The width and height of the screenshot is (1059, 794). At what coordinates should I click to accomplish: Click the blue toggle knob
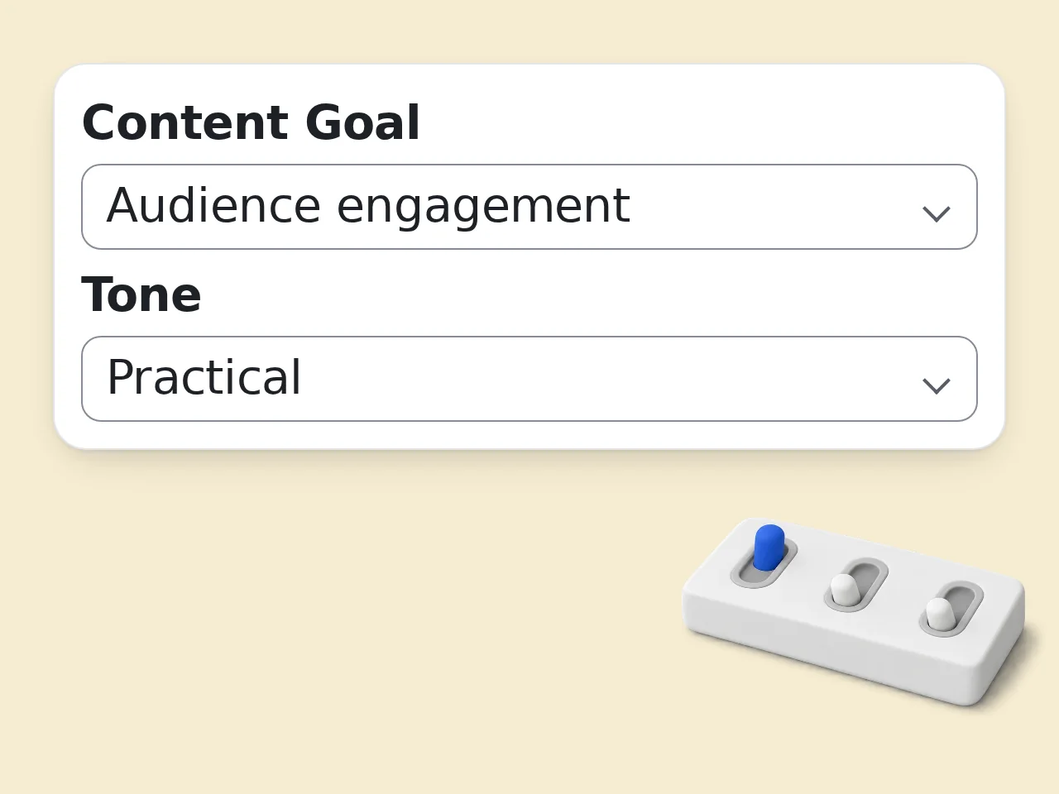pyautogui.click(x=769, y=547)
